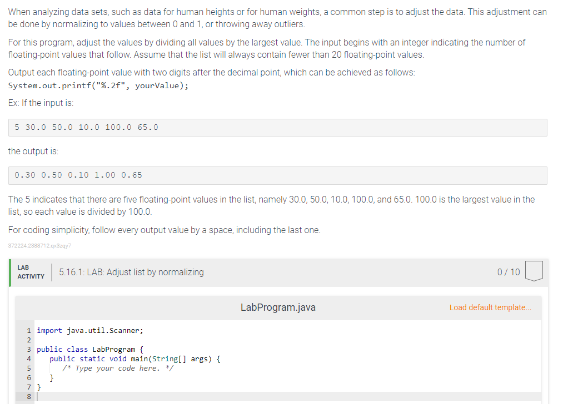Open the Load default template... link
The width and height of the screenshot is (563, 404).
[x=490, y=307]
